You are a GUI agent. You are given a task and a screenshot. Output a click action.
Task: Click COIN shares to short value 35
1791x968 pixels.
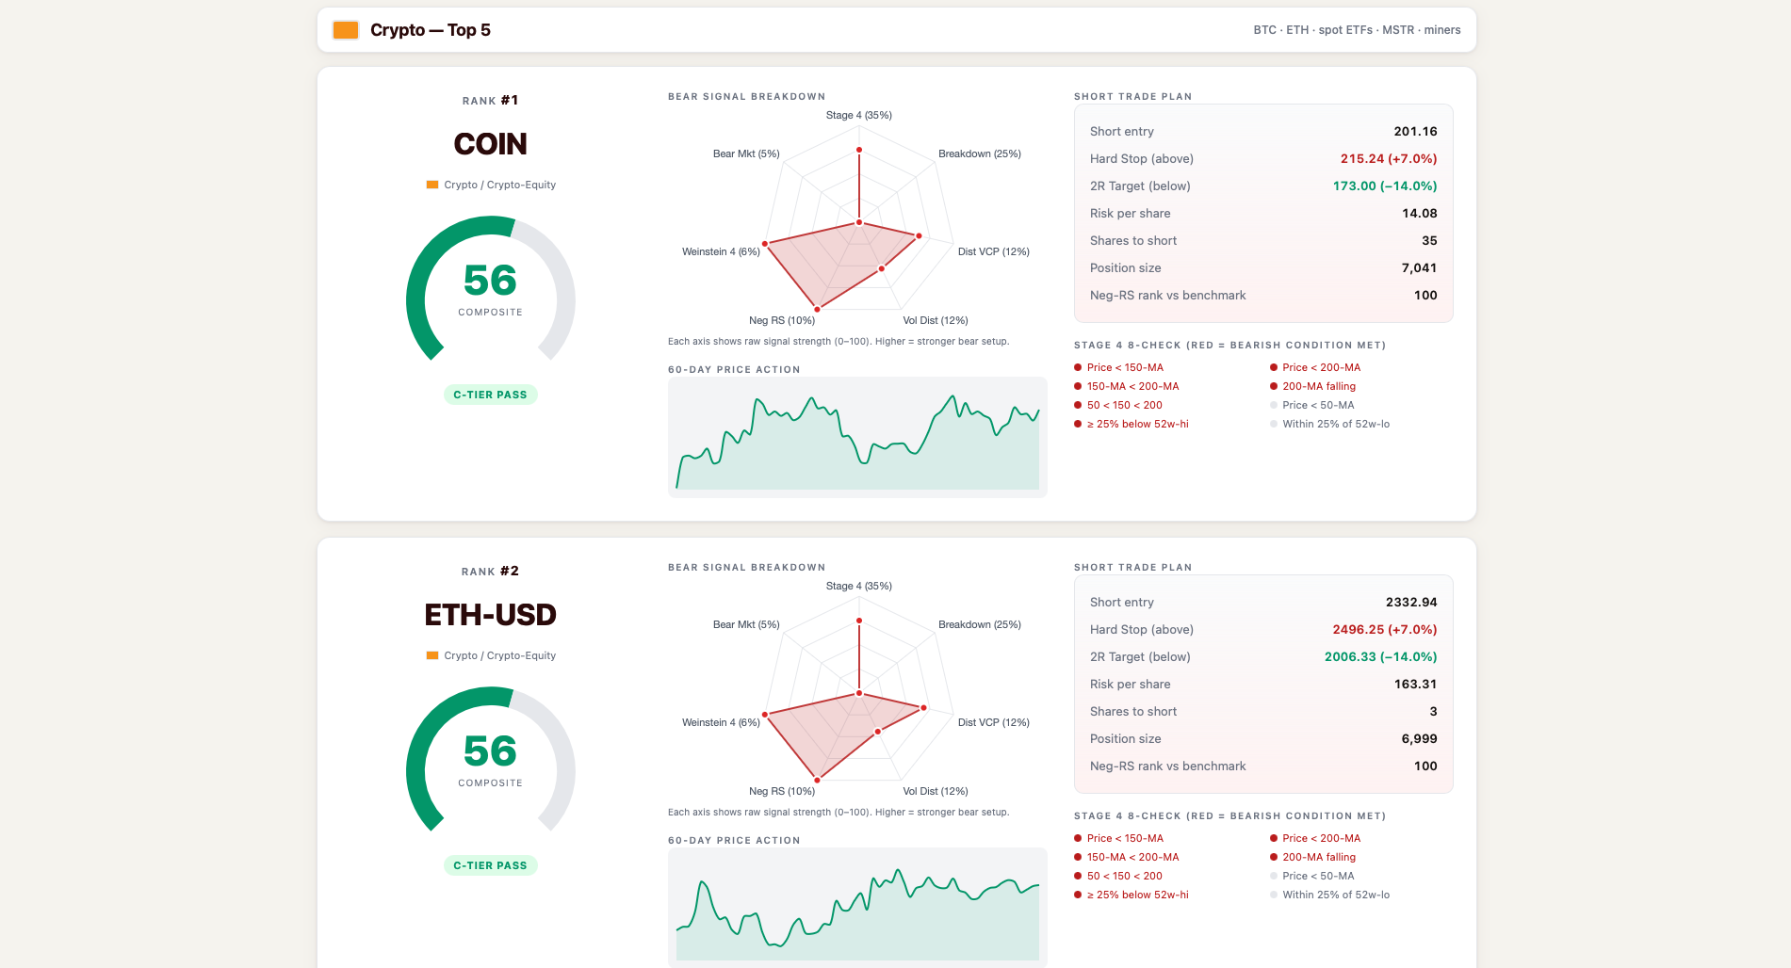coord(1429,241)
